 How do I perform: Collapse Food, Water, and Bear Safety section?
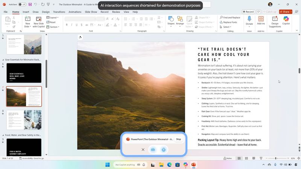(3, 135)
